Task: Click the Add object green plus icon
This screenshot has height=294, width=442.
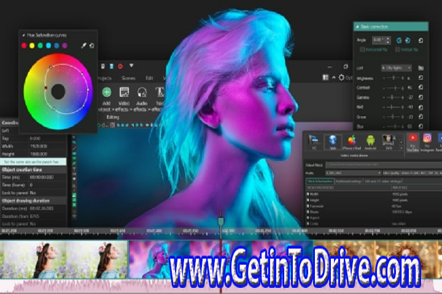Action: click(107, 92)
